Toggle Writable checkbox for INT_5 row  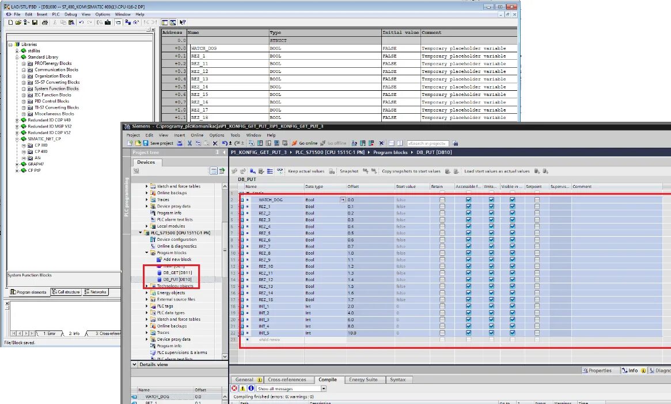[491, 333]
